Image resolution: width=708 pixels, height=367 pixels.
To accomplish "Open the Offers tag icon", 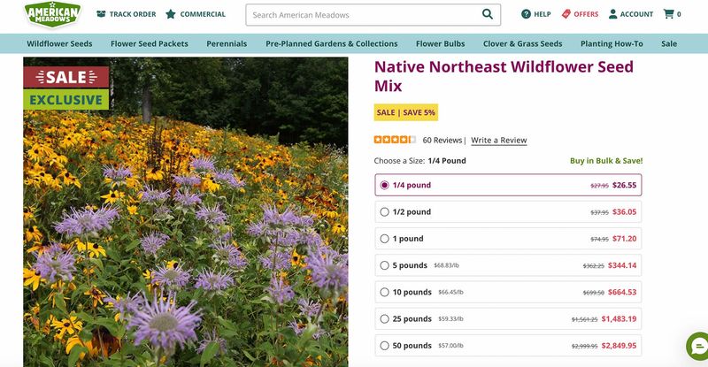I will (x=566, y=14).
